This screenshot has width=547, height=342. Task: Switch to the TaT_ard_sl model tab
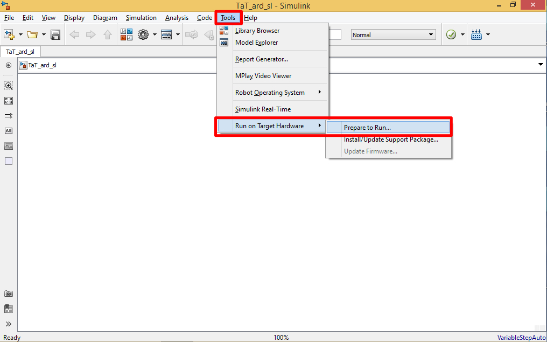pyautogui.click(x=20, y=52)
